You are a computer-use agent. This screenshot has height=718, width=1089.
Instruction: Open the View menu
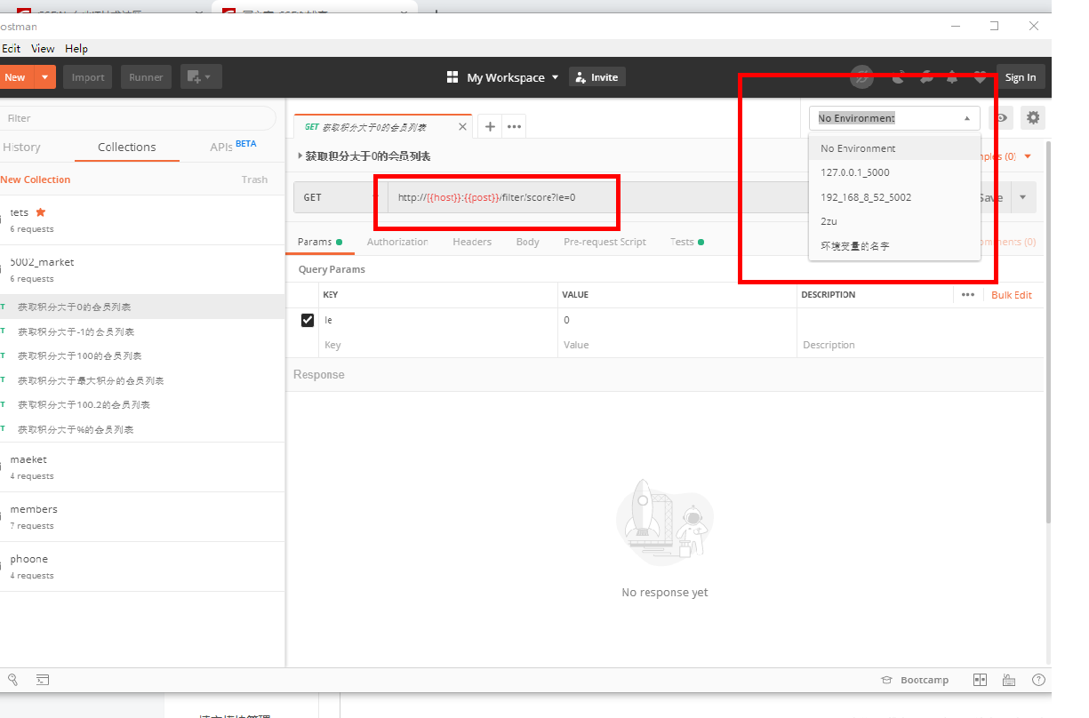(43, 49)
